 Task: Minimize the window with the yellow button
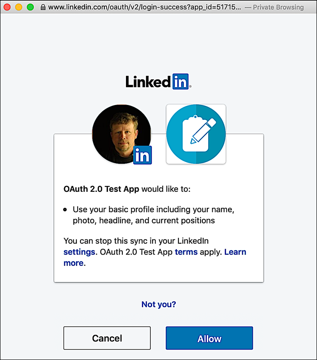(19, 7)
